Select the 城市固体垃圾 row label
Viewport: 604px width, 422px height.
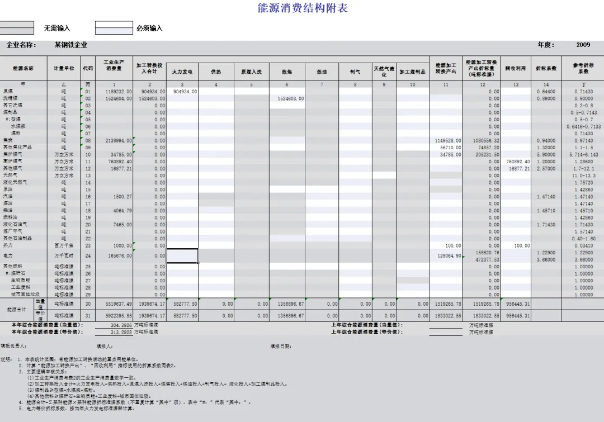[x=25, y=294]
